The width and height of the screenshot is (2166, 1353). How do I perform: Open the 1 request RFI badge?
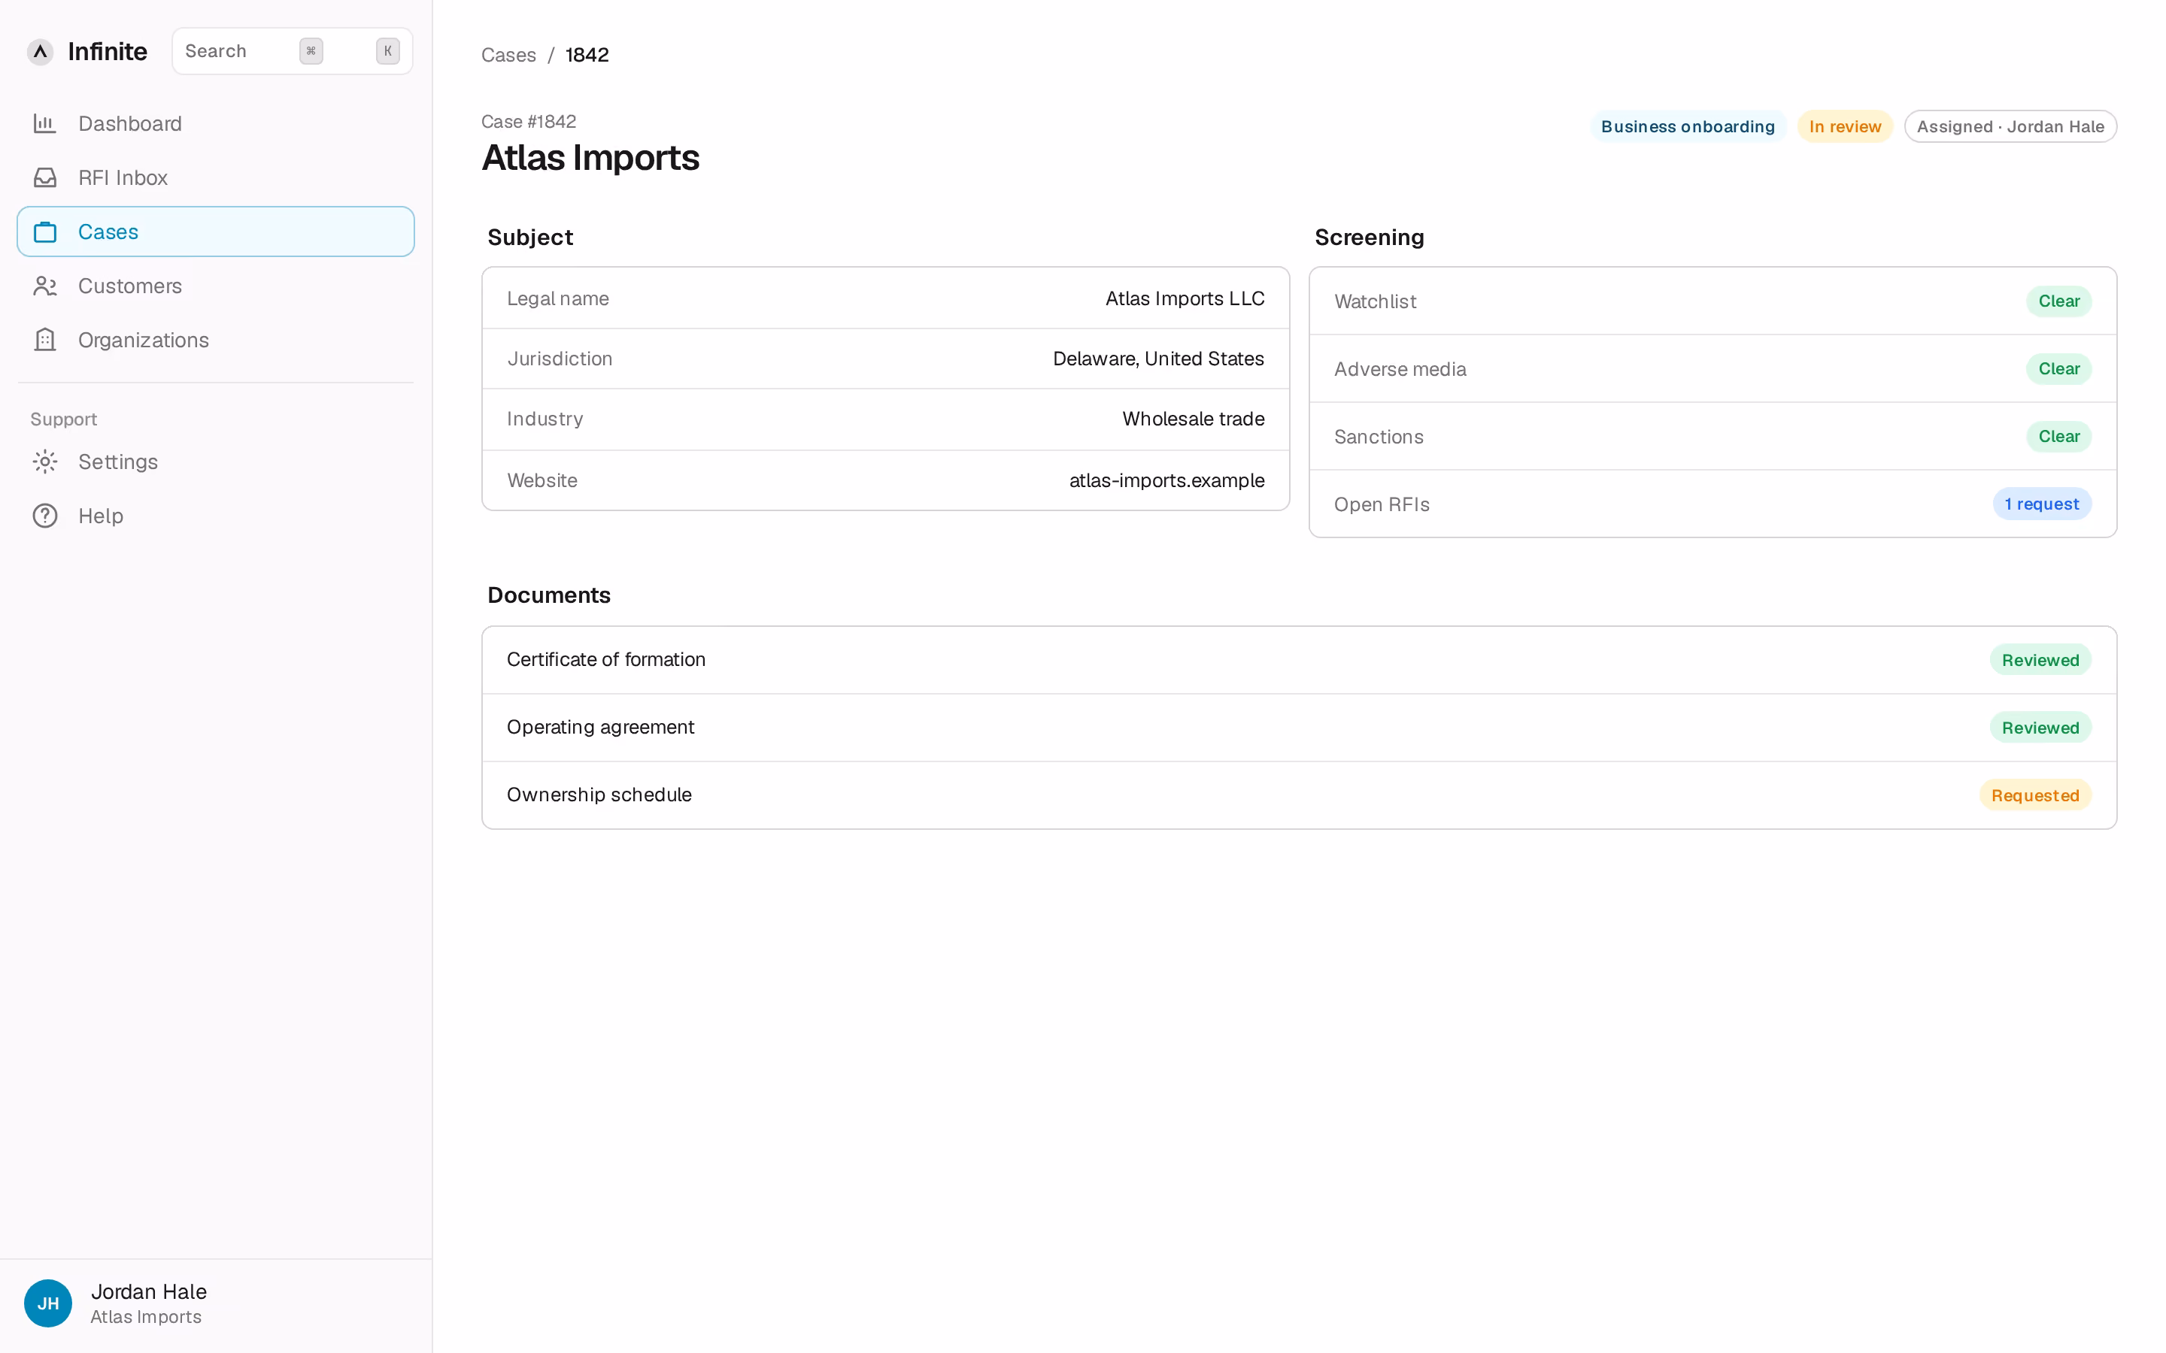click(2042, 504)
